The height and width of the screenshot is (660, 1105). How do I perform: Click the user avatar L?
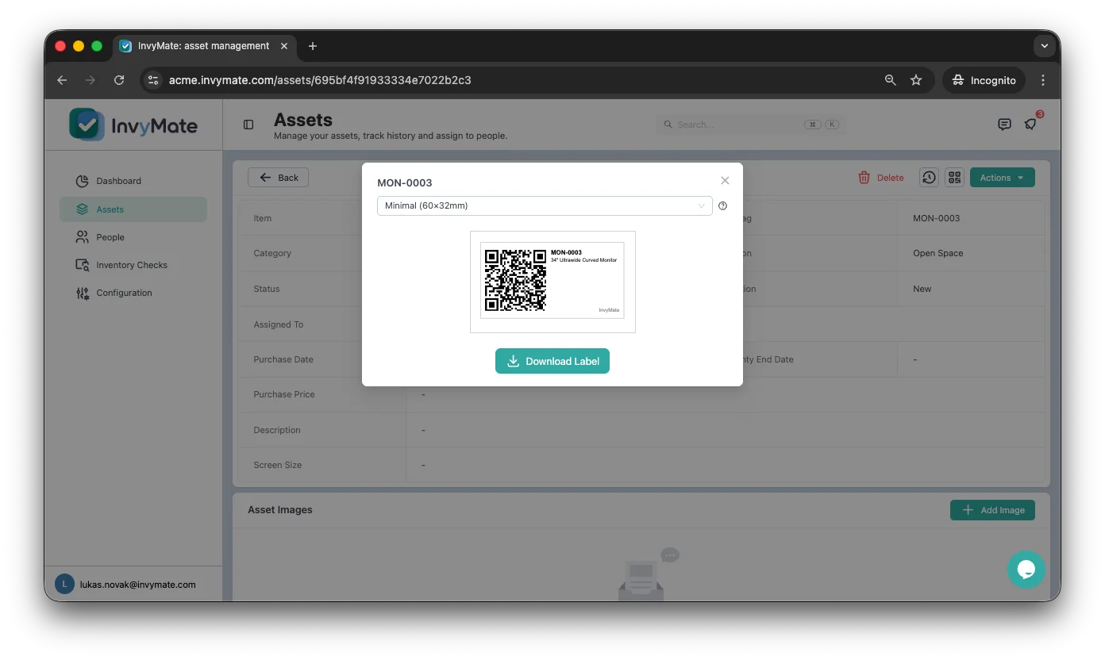(64, 585)
